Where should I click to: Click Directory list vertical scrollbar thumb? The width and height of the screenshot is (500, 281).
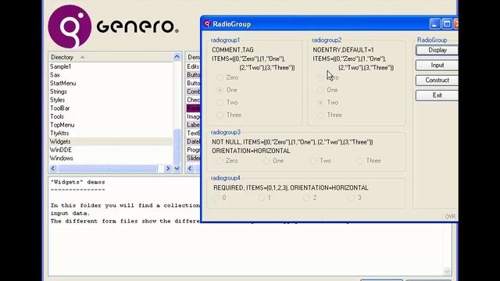[177, 146]
